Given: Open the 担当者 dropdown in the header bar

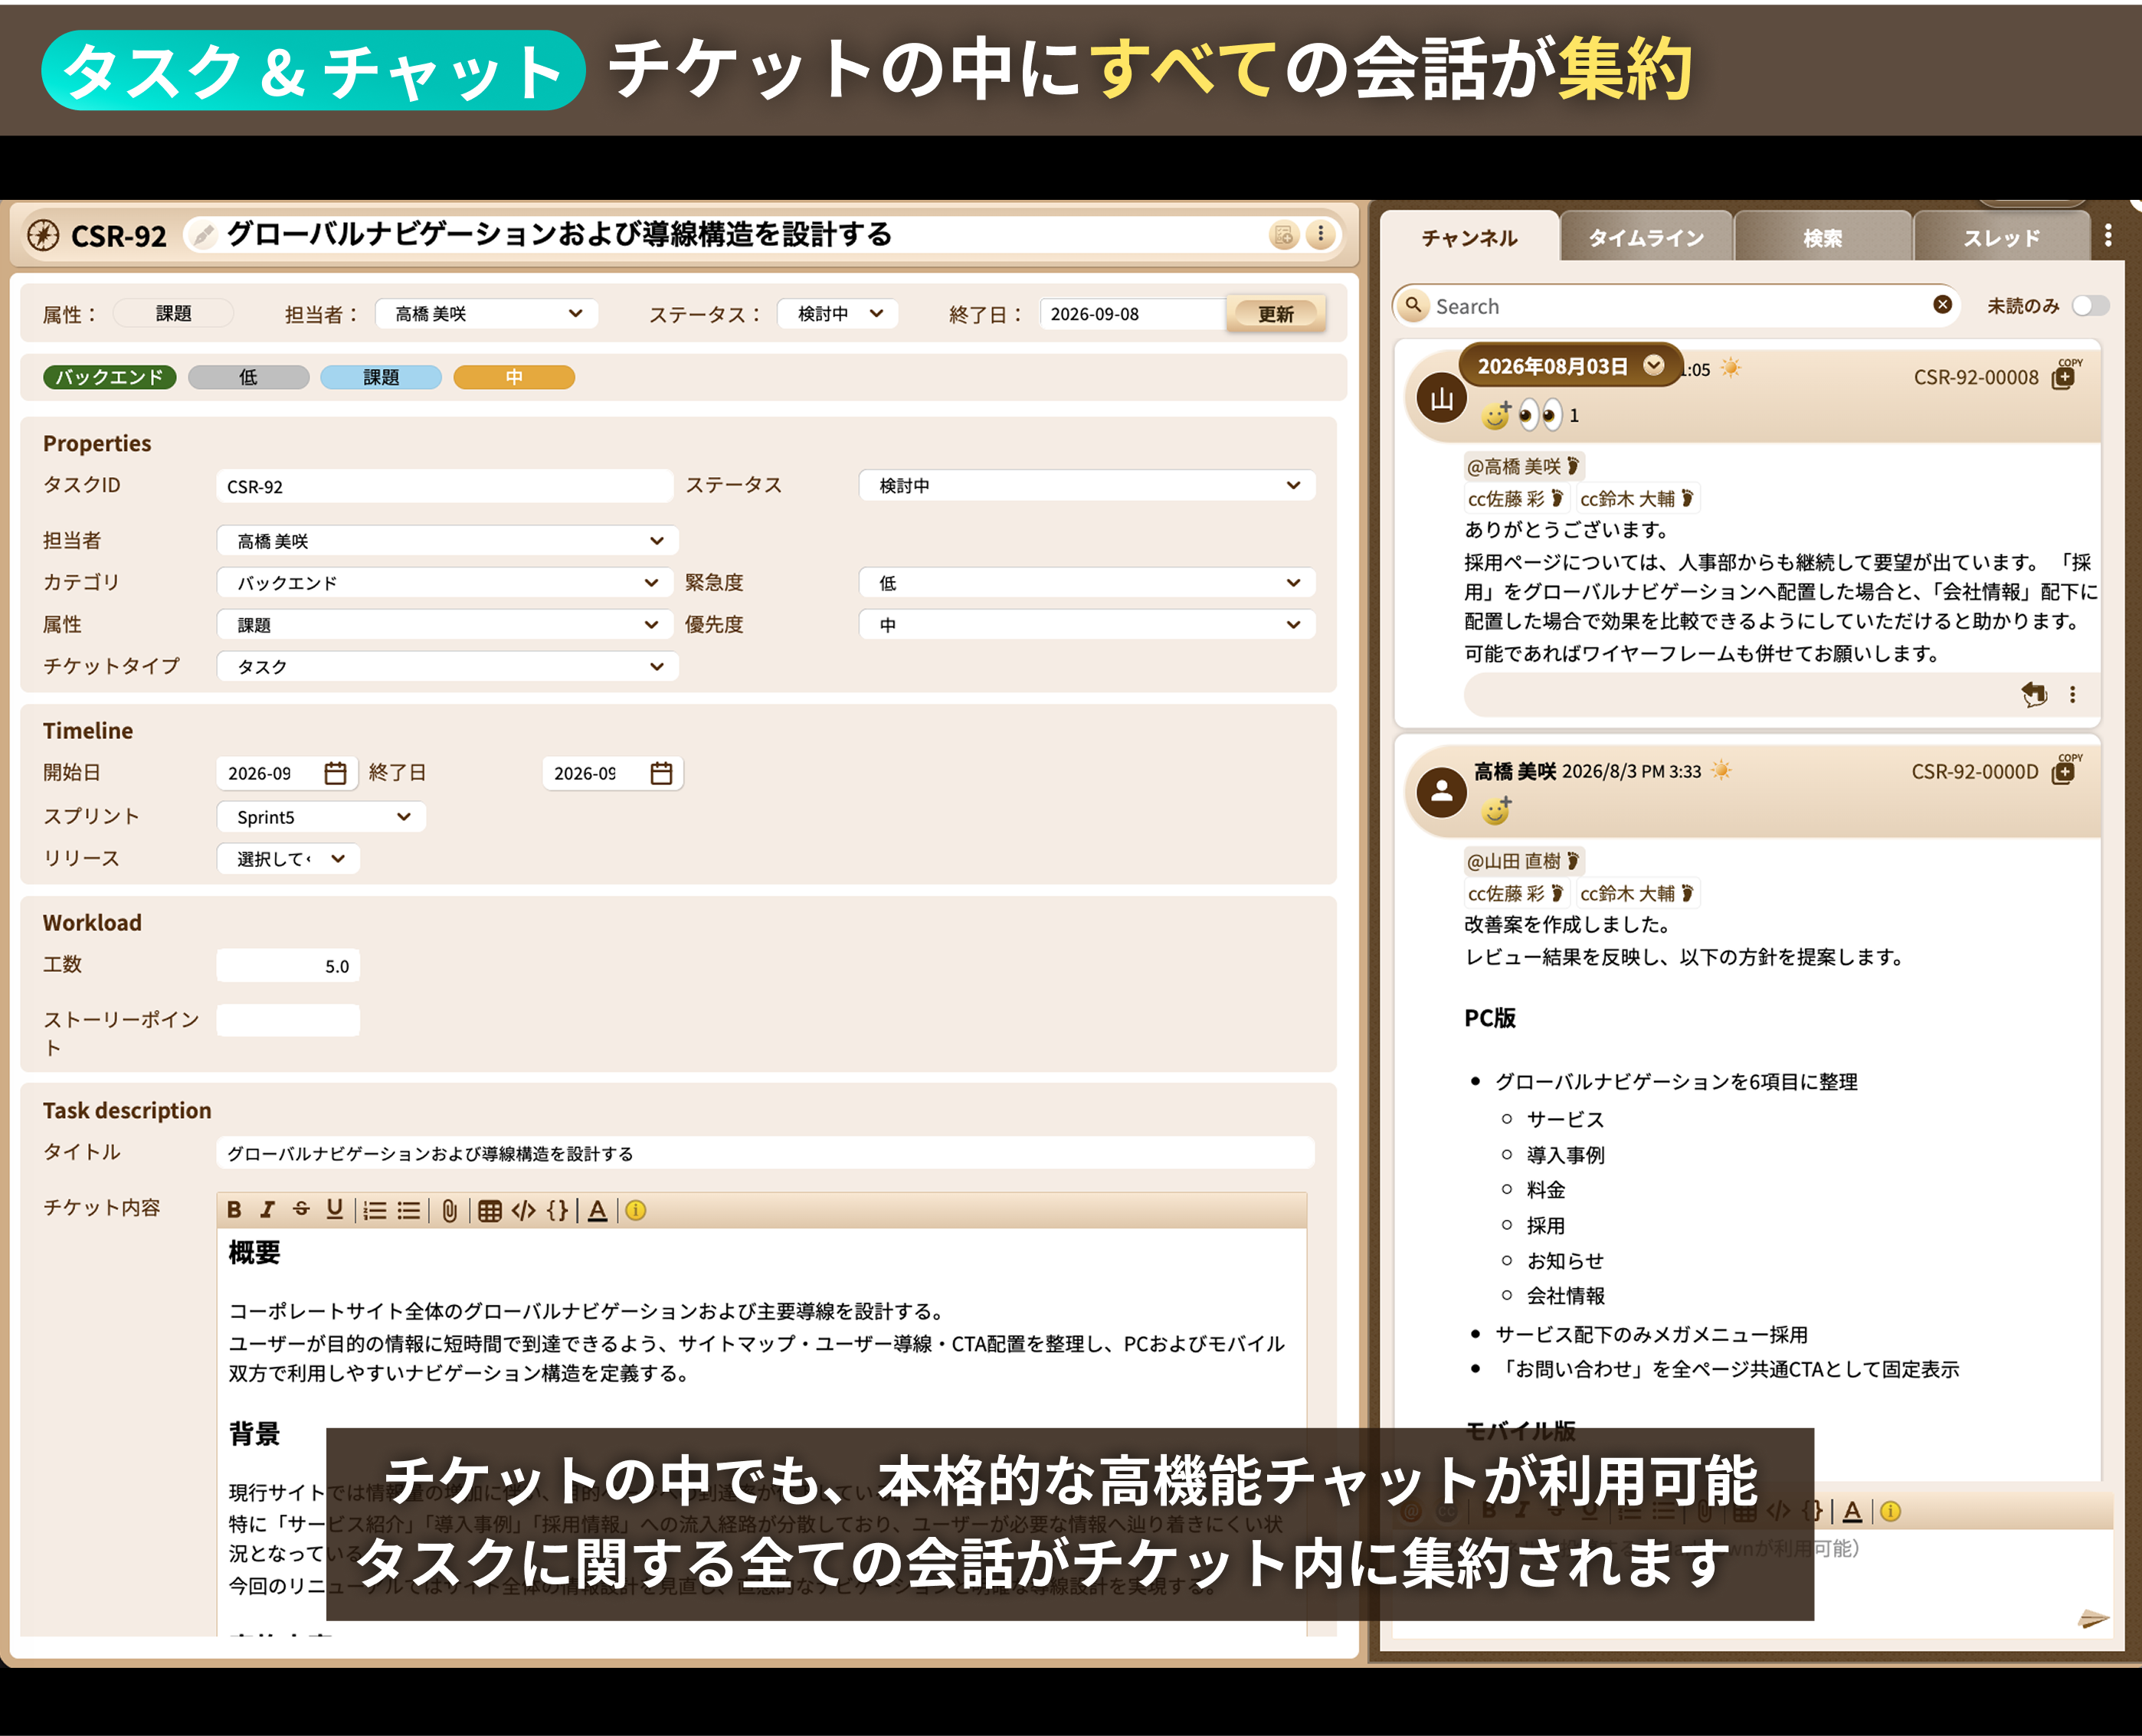Looking at the screenshot, I should point(487,314).
